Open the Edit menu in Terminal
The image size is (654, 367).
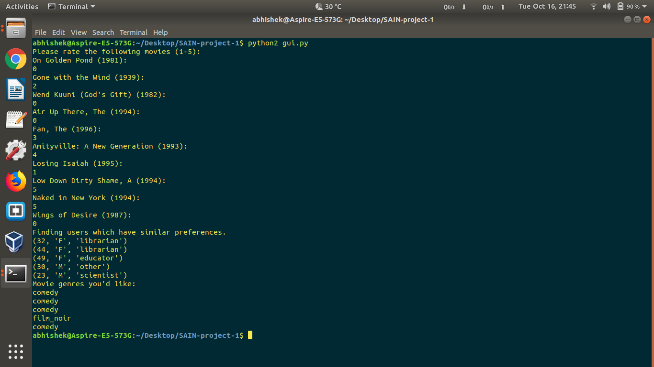[x=58, y=32]
